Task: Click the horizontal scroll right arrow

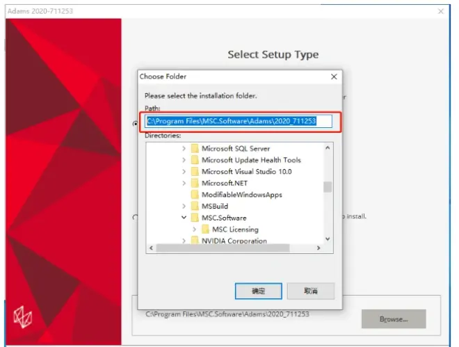Action: tap(319, 248)
